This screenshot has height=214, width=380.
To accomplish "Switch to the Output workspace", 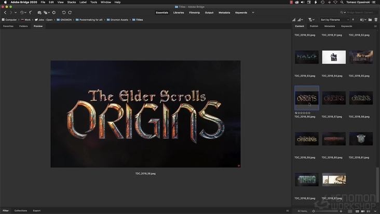I will (209, 12).
